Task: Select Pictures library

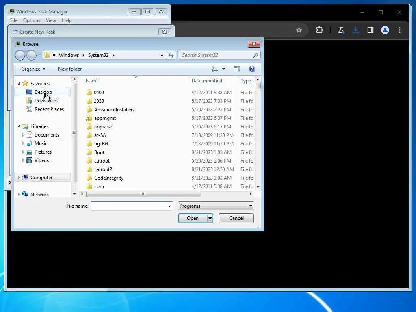Action: pyautogui.click(x=43, y=152)
